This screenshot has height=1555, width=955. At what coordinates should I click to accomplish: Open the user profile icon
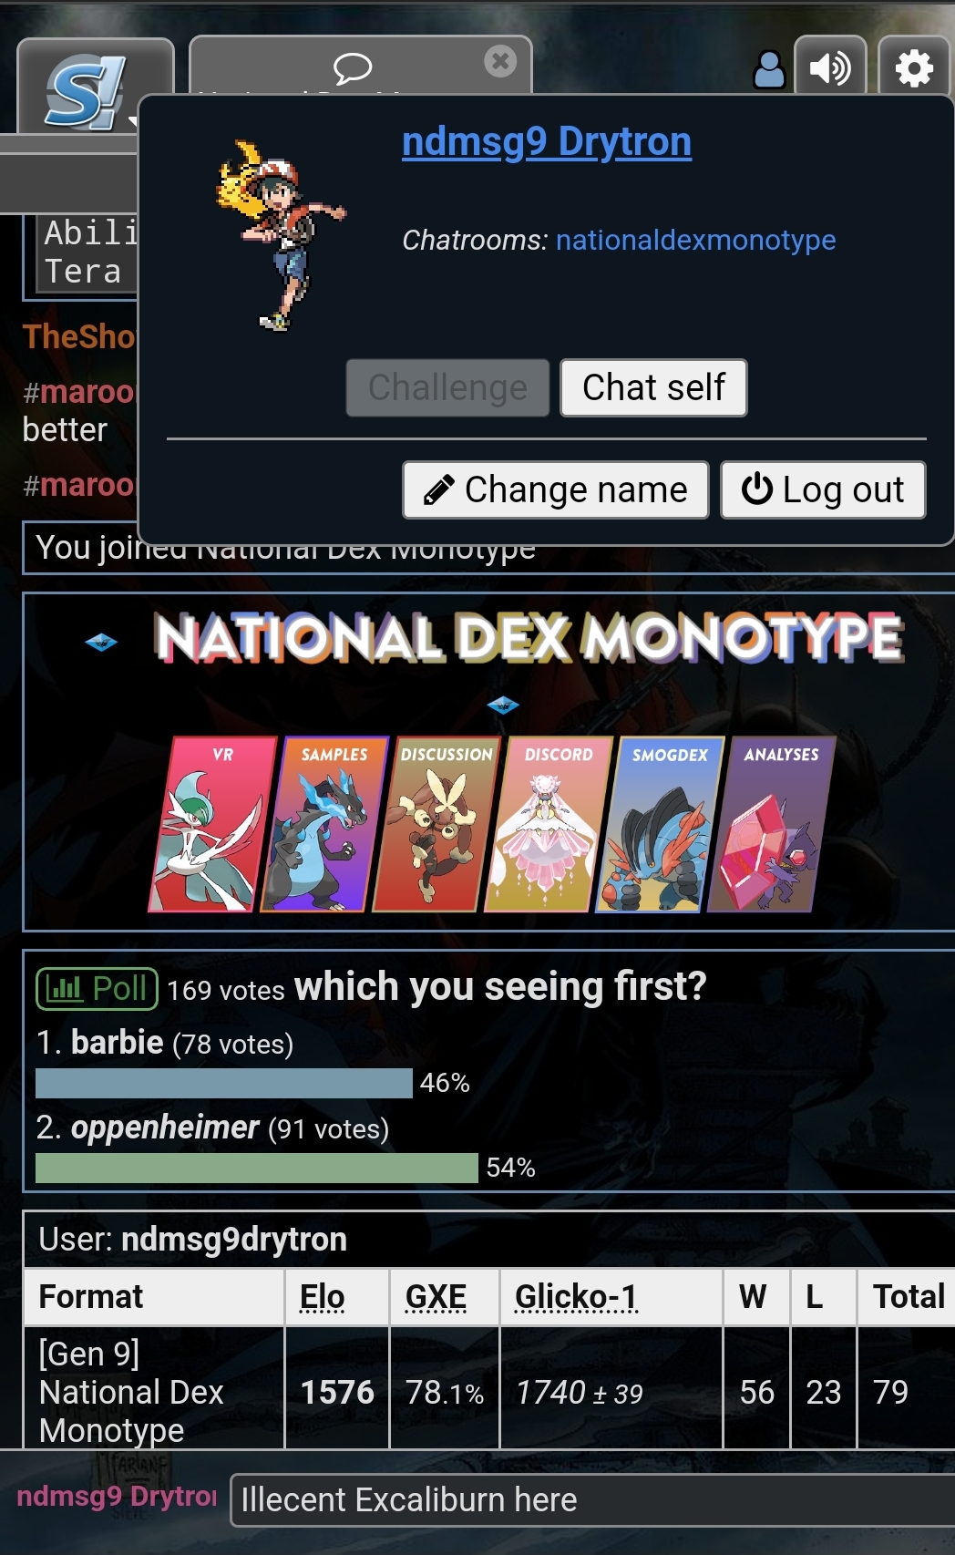click(769, 68)
